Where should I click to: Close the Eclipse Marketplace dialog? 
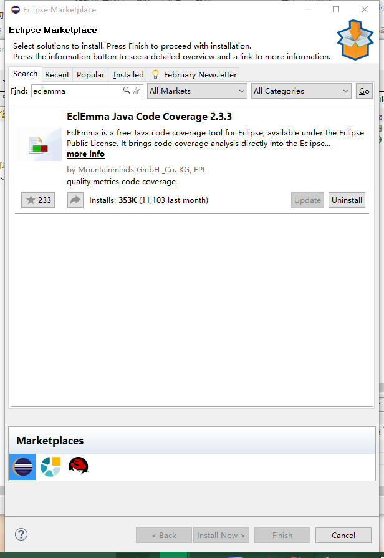[x=365, y=9]
